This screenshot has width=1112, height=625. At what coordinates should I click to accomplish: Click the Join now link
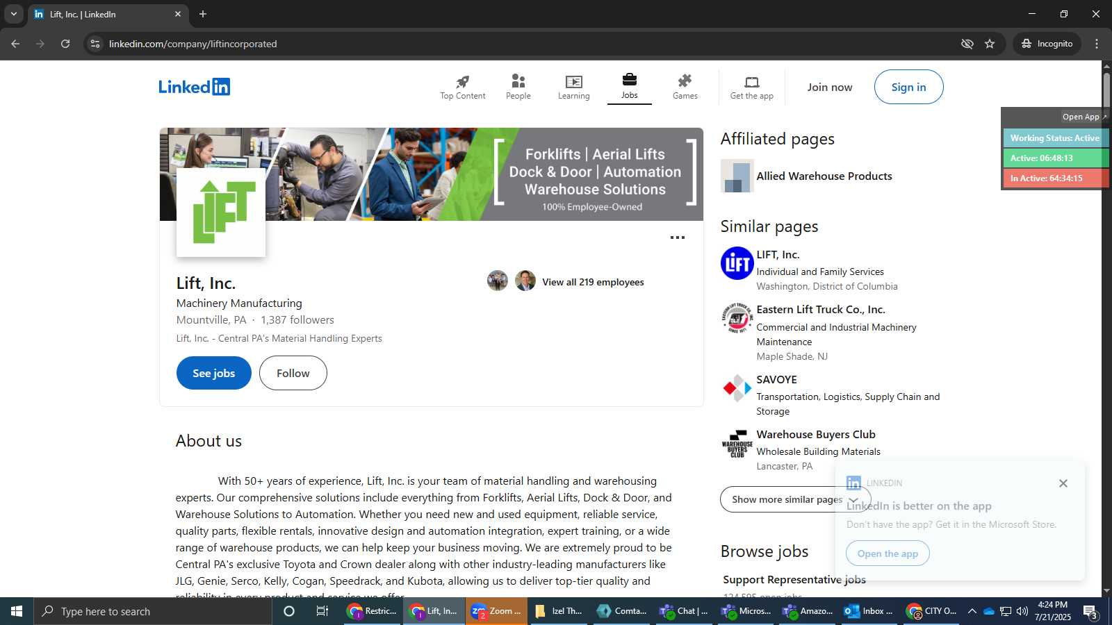coord(829,87)
